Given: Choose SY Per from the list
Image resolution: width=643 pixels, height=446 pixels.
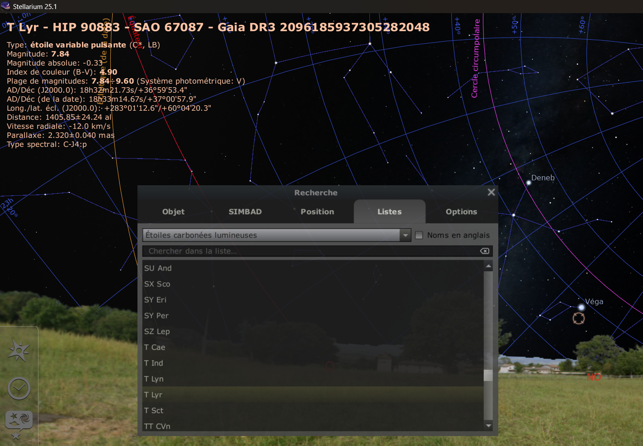Looking at the screenshot, I should coord(313,315).
